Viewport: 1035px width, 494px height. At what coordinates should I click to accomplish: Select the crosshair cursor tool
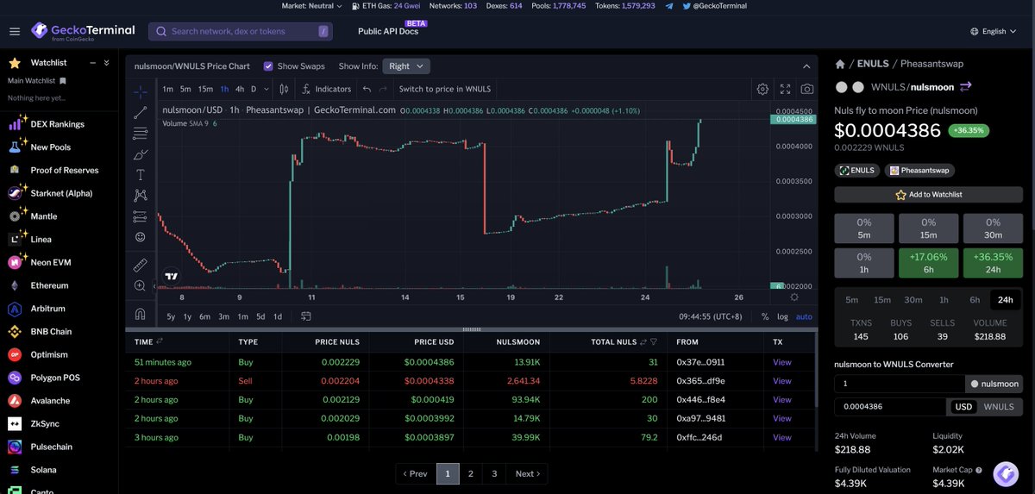click(141, 91)
